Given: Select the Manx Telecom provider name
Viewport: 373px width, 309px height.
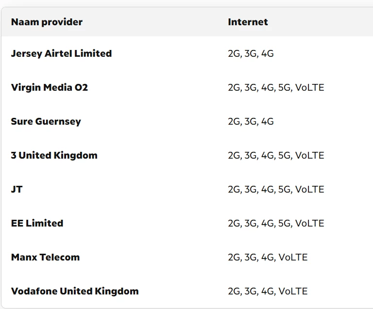Looking at the screenshot, I should tap(45, 257).
